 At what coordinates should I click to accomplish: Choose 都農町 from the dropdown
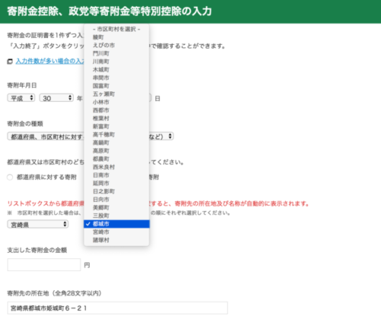pos(117,159)
